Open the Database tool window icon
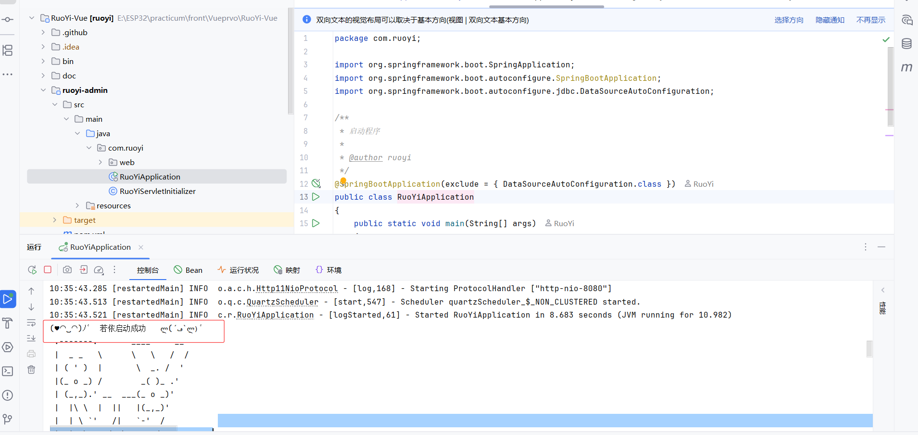The width and height of the screenshot is (918, 435). (906, 43)
